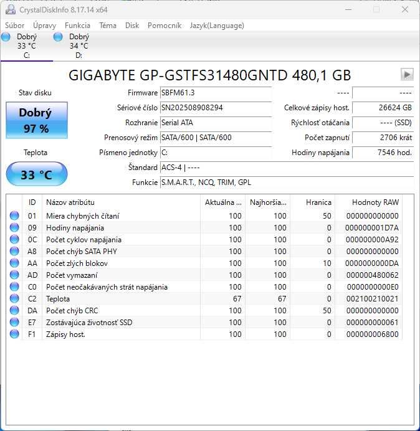
Task: Click the Písmeno jednotky C: field
Action: click(x=216, y=153)
